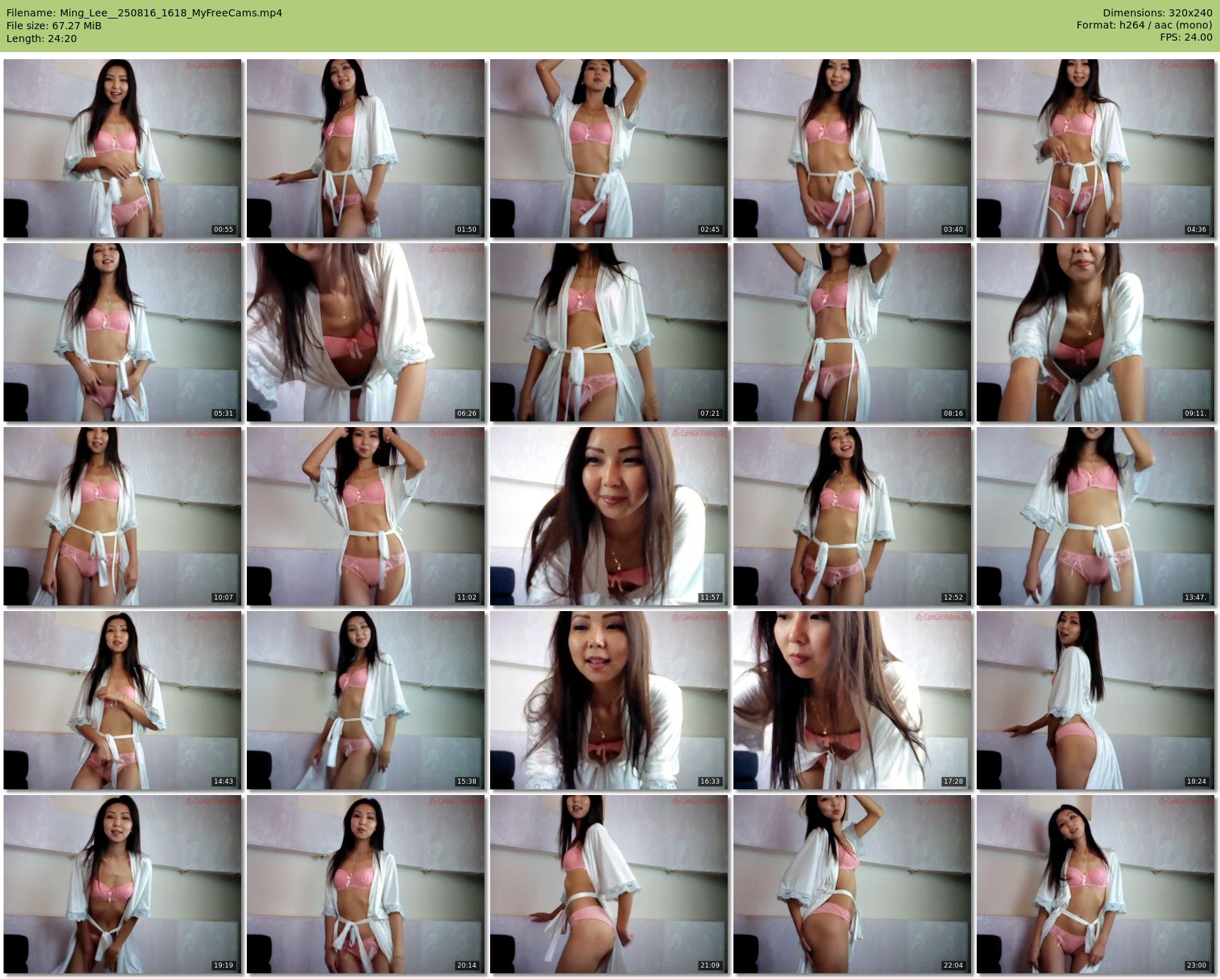This screenshot has width=1220, height=979.
Task: Click the 11:57 close-up thumbnail
Action: pyautogui.click(x=609, y=516)
